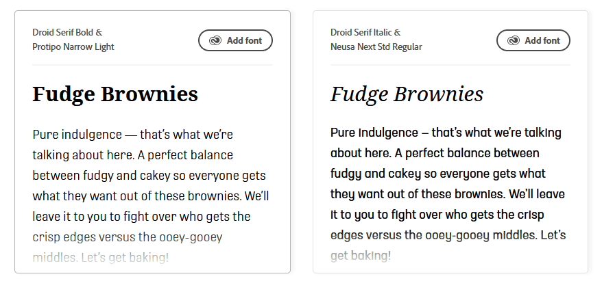Viewport: 602px width, 296px height.
Task: Click the Creative Cloud icon beside Droid Serif Bold
Action: tap(215, 41)
